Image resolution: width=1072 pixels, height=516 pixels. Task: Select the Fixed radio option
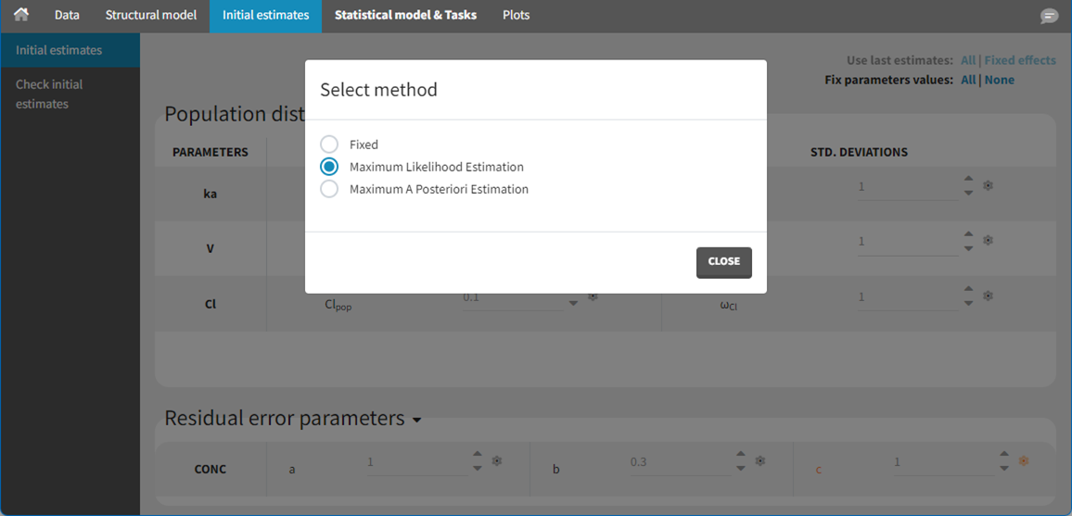pyautogui.click(x=329, y=145)
